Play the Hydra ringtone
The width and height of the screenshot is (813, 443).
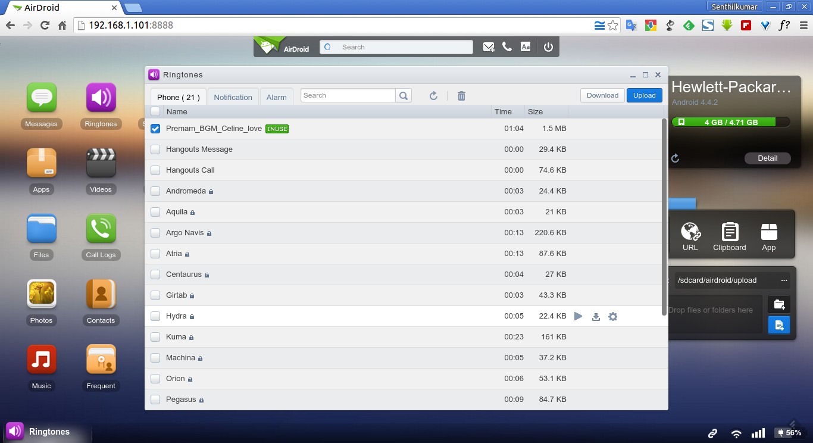pyautogui.click(x=578, y=316)
